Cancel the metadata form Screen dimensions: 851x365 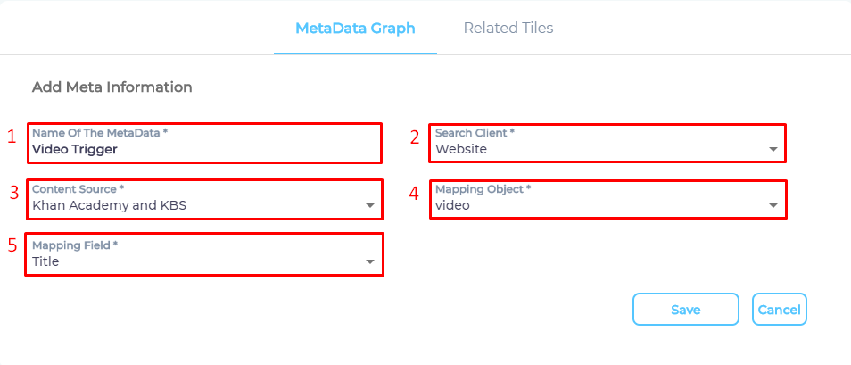779,310
